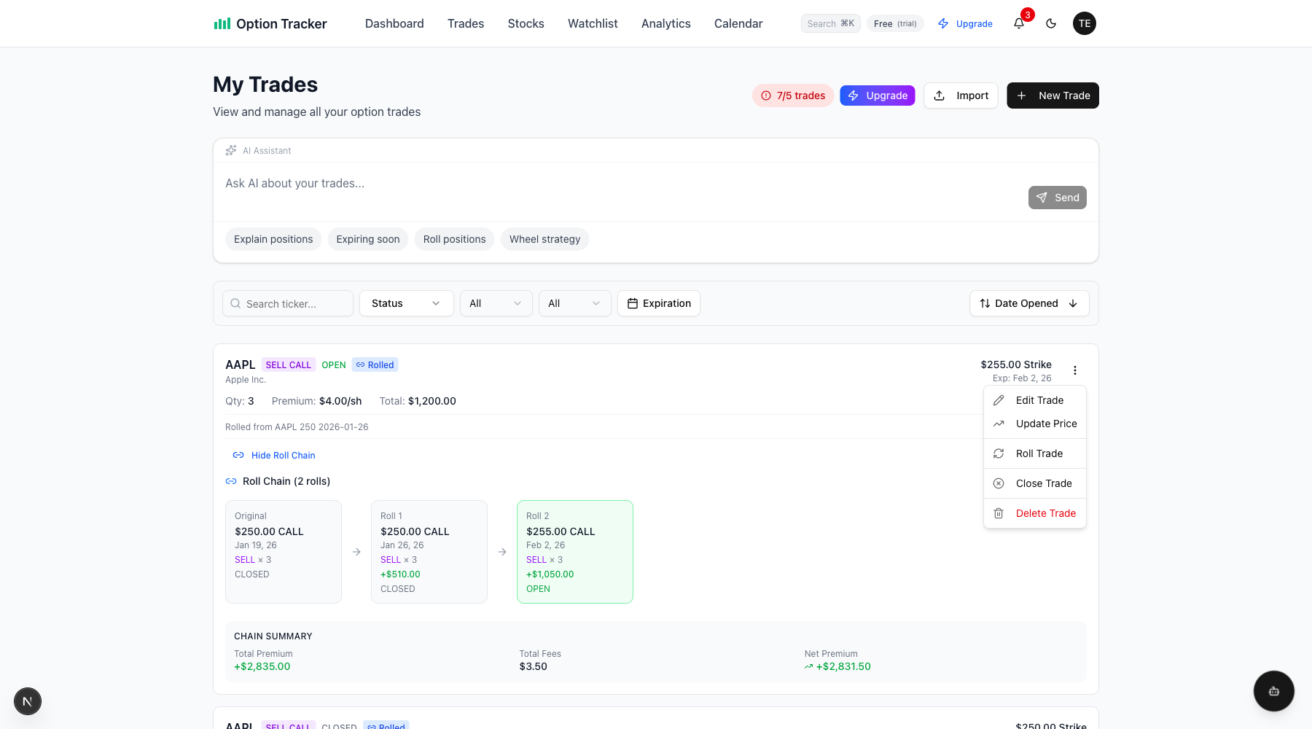This screenshot has width=1312, height=729.
Task: Open the three-dot menu for AAPL trade
Action: pos(1074,370)
